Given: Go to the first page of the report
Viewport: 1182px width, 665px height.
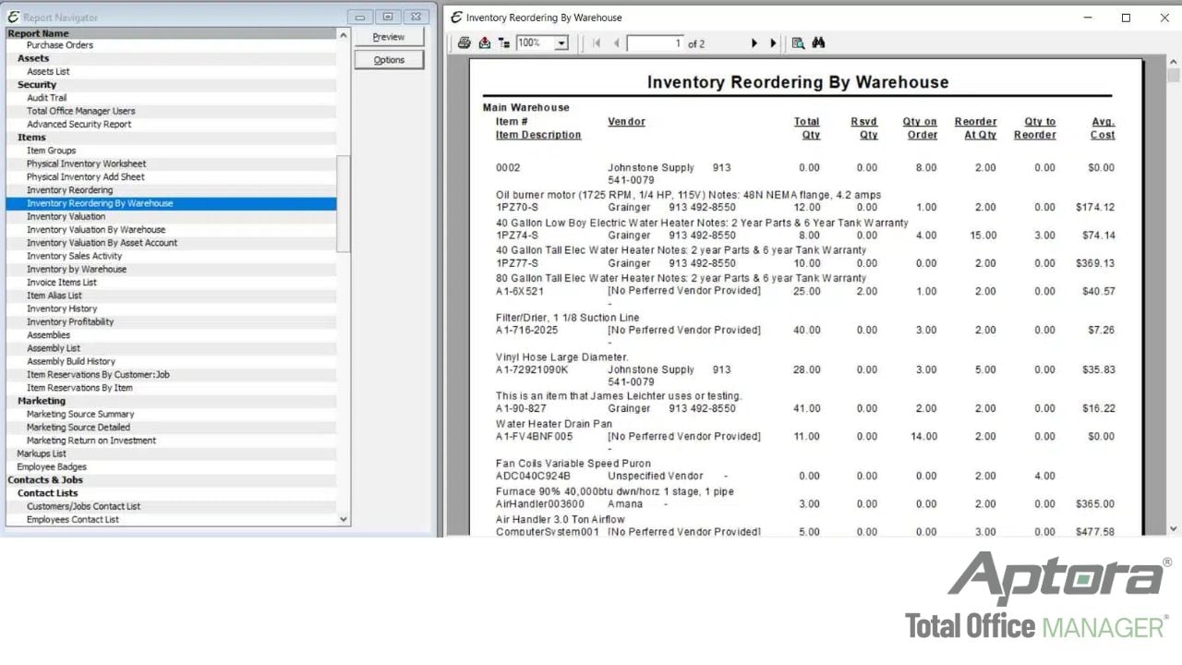Looking at the screenshot, I should [597, 43].
